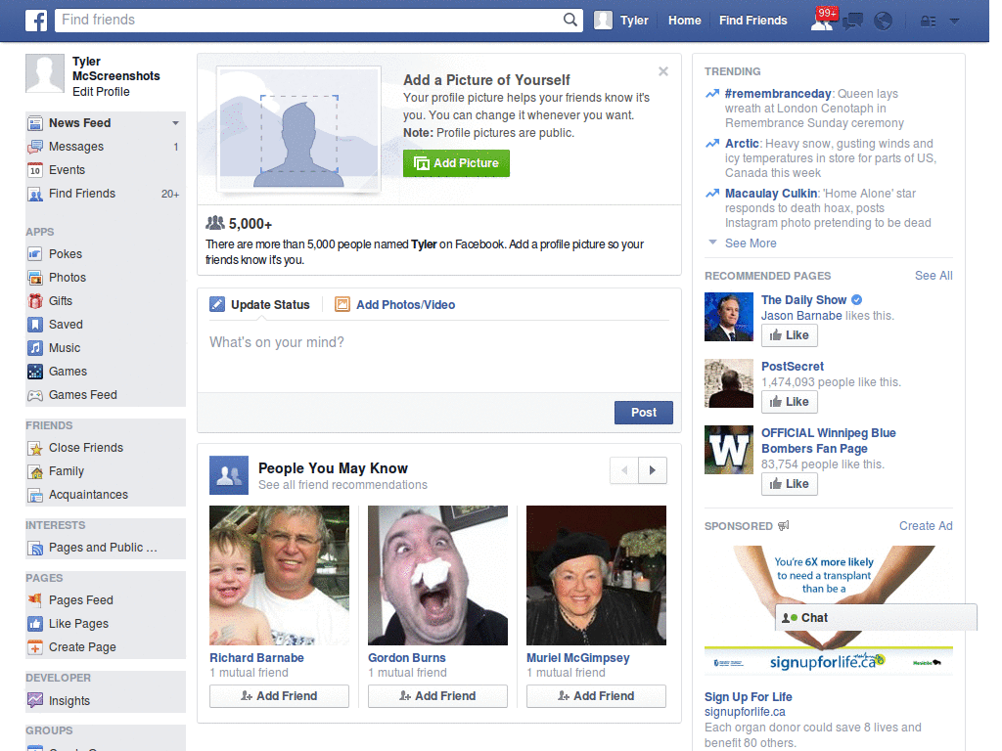The image size is (1002, 751).
Task: Select the Add Photos/Video tab
Action: tap(395, 305)
